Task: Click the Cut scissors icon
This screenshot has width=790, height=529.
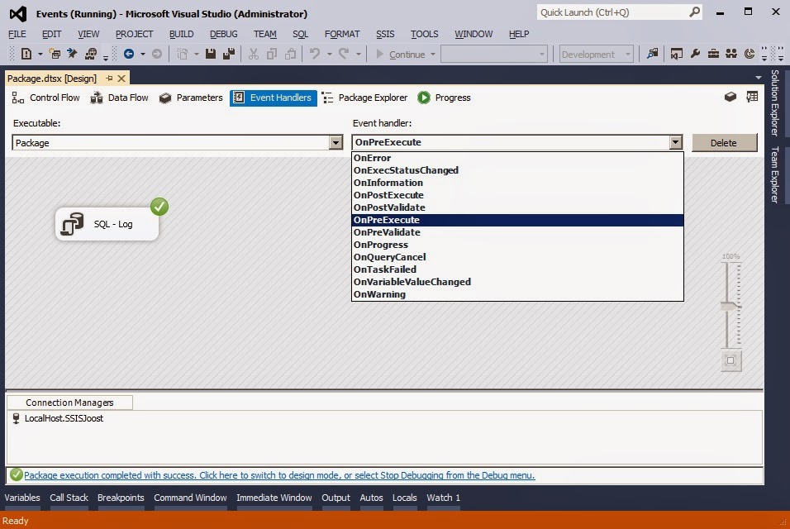Action: pyautogui.click(x=254, y=54)
